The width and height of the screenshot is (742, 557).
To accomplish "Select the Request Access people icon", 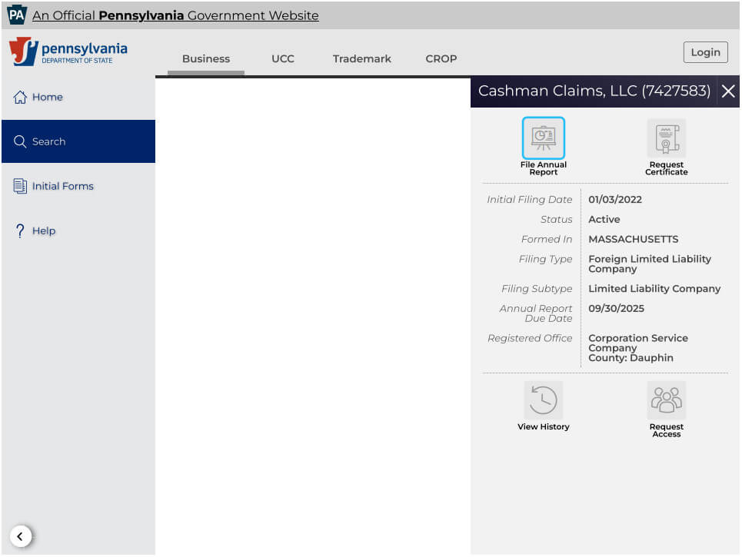I will 666,401.
